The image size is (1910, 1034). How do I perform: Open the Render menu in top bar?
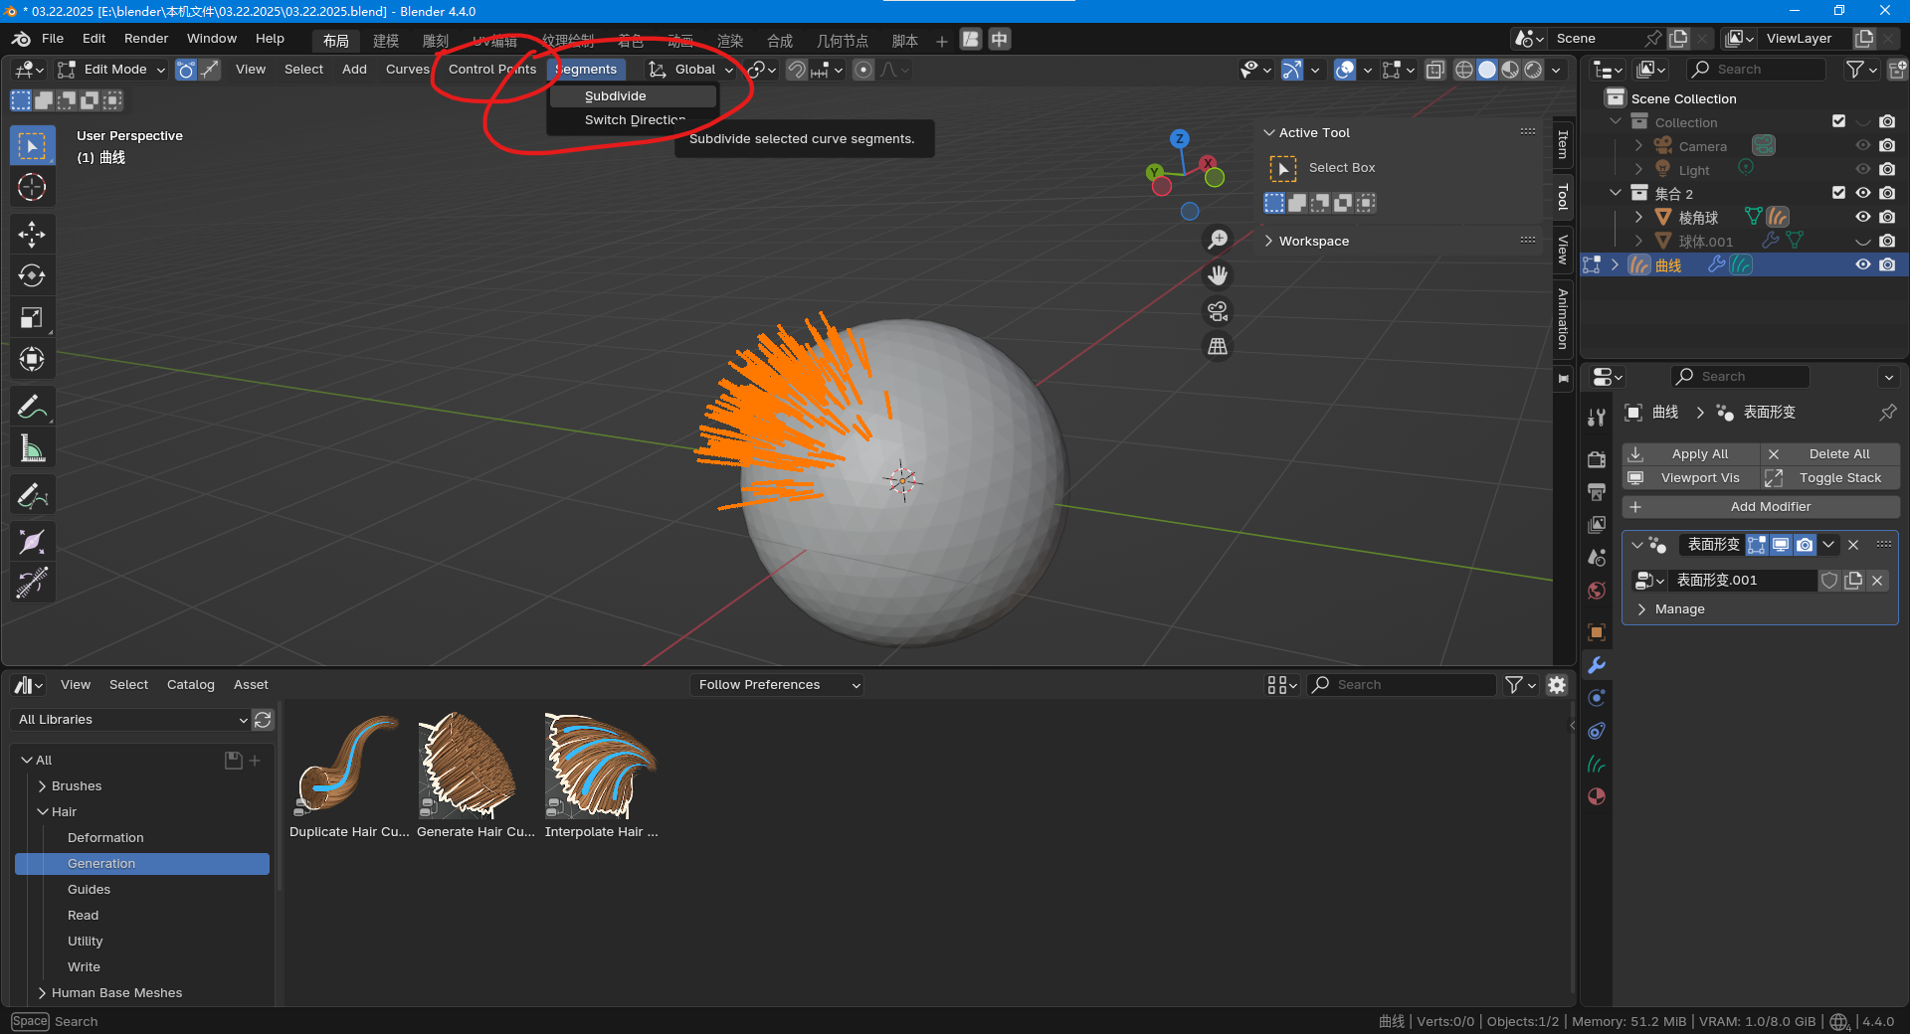click(x=146, y=39)
